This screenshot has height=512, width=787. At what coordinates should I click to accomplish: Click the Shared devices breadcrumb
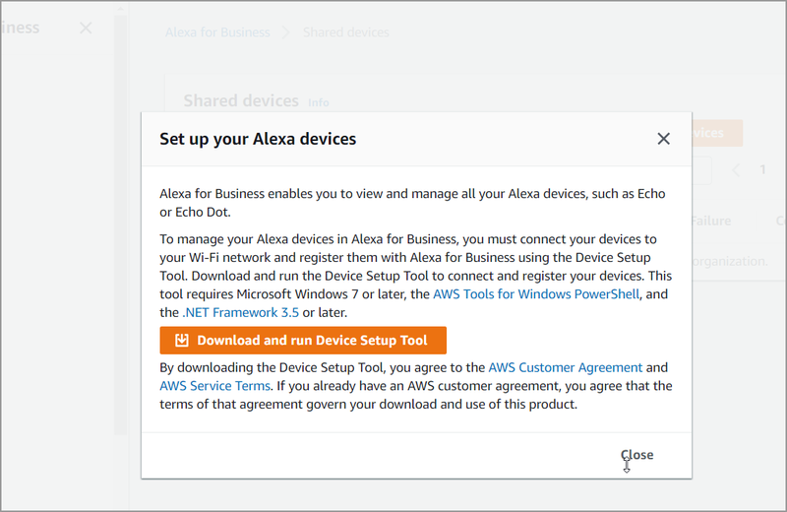click(345, 32)
